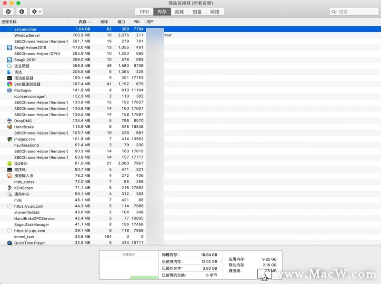Click the 联动内存 2.19 GB value
The image size is (381, 284).
270,265
